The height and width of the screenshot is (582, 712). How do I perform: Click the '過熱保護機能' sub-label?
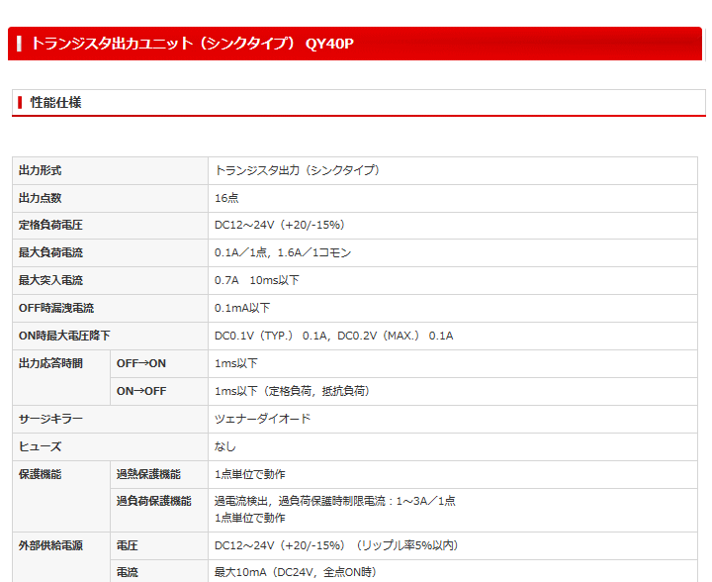pos(148,475)
